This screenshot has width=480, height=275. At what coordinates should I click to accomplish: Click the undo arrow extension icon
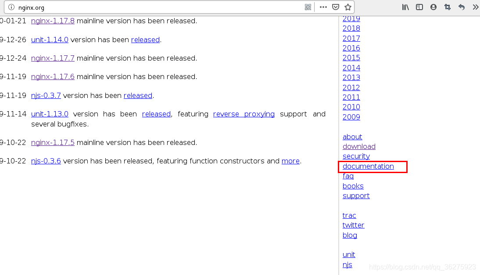pos(461,7)
